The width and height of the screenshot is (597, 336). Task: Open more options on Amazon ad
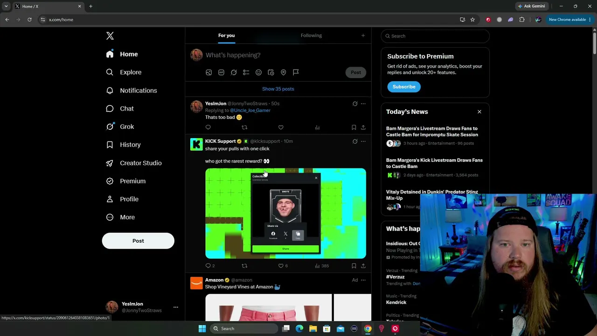click(x=363, y=280)
